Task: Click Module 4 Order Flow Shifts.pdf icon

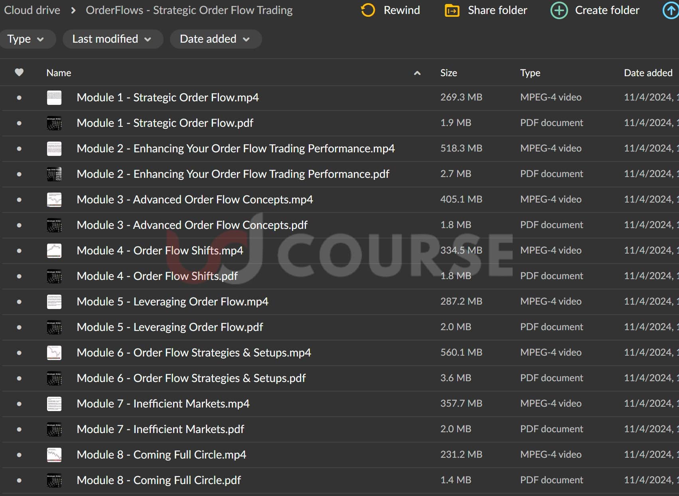Action: point(54,276)
